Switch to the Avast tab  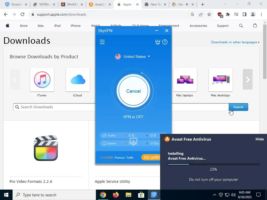point(100,4)
